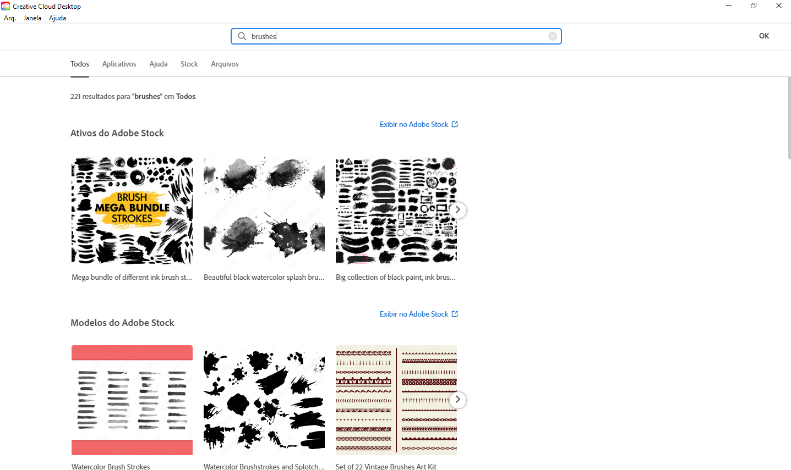Open the Ajuda menu in menu bar
The width and height of the screenshot is (791, 470).
[57, 18]
